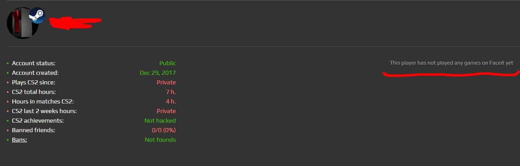Image resolution: width=520 pixels, height=166 pixels.
Task: Click the 'CS2 achievements' label
Action: [x=38, y=121]
